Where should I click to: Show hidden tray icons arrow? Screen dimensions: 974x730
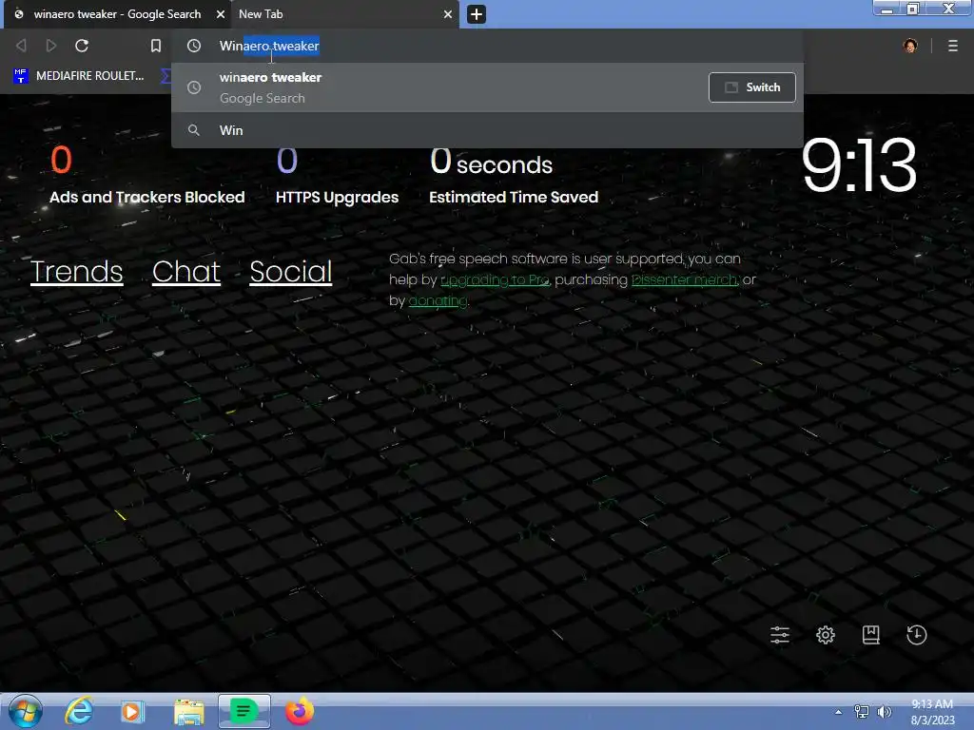click(x=838, y=712)
